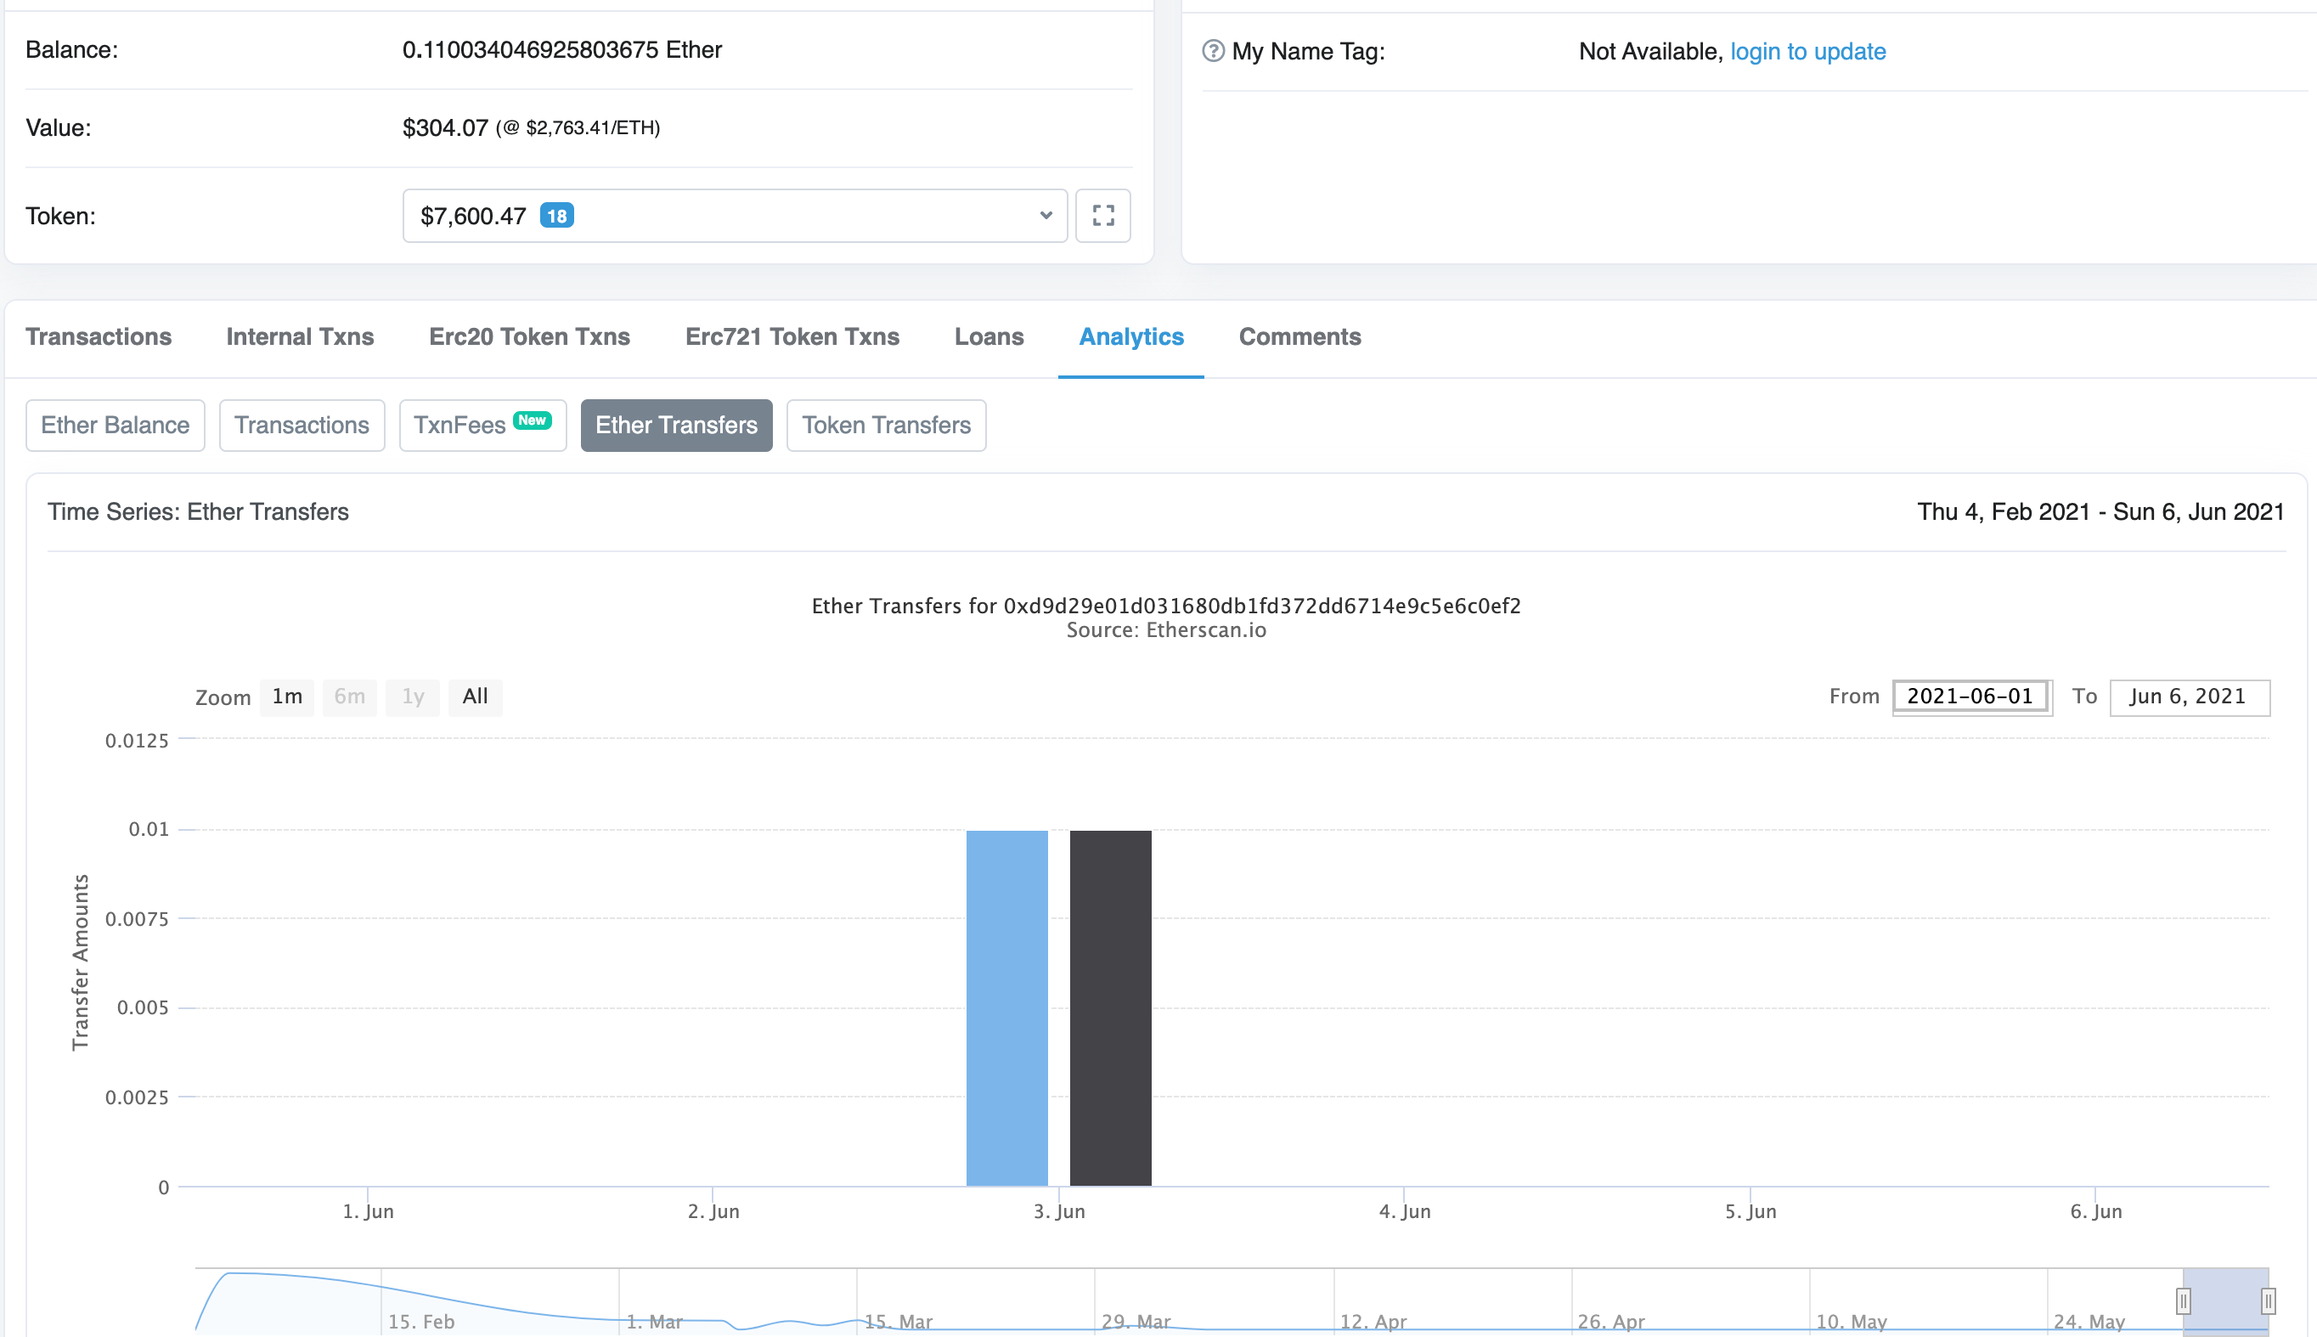Set chart zoom to 1m
This screenshot has height=1337, width=2317.
[x=287, y=697]
